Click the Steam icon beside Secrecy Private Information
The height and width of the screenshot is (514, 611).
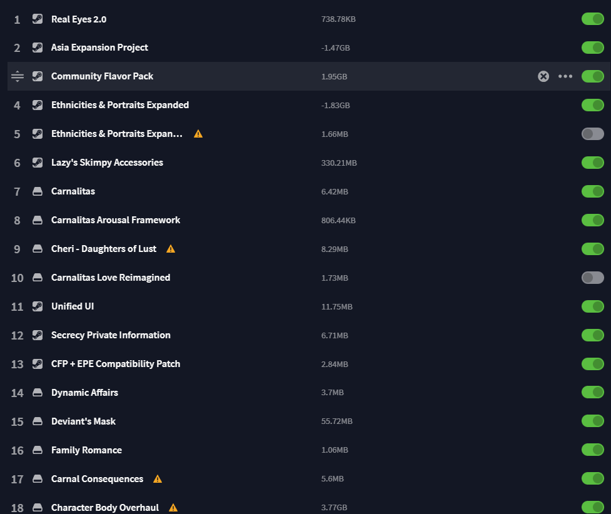pos(38,335)
